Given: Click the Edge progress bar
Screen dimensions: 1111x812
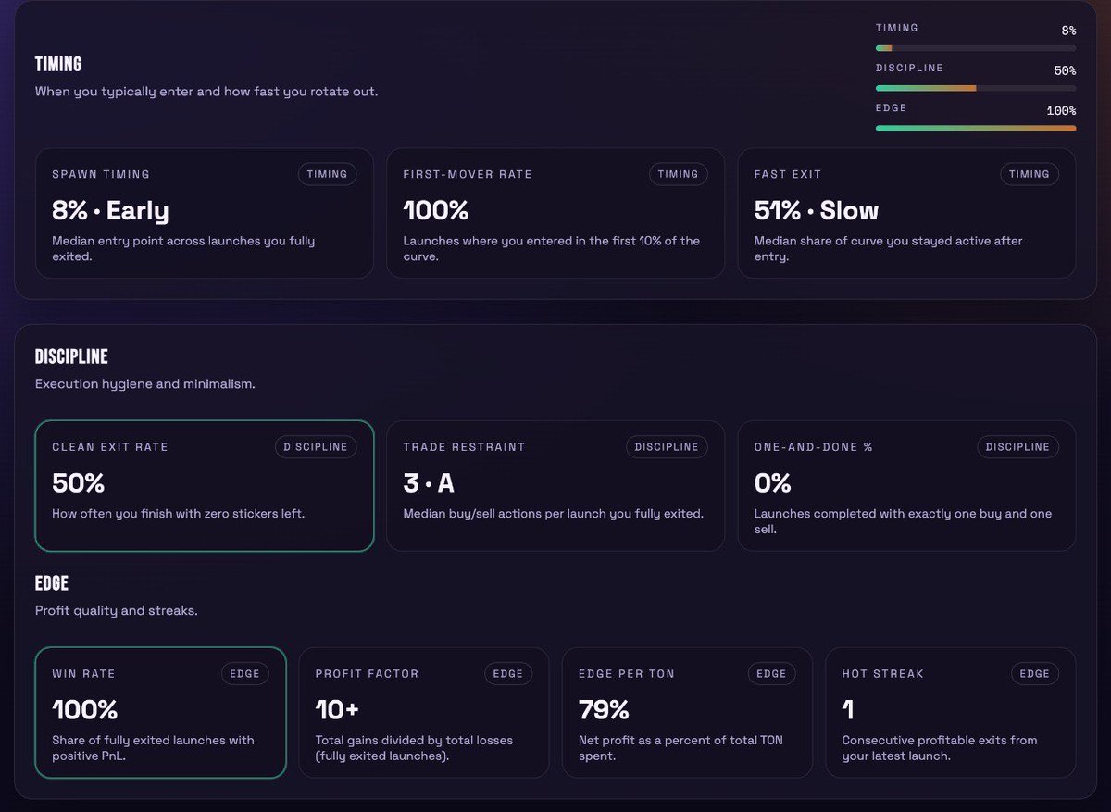Looking at the screenshot, I should (x=976, y=128).
